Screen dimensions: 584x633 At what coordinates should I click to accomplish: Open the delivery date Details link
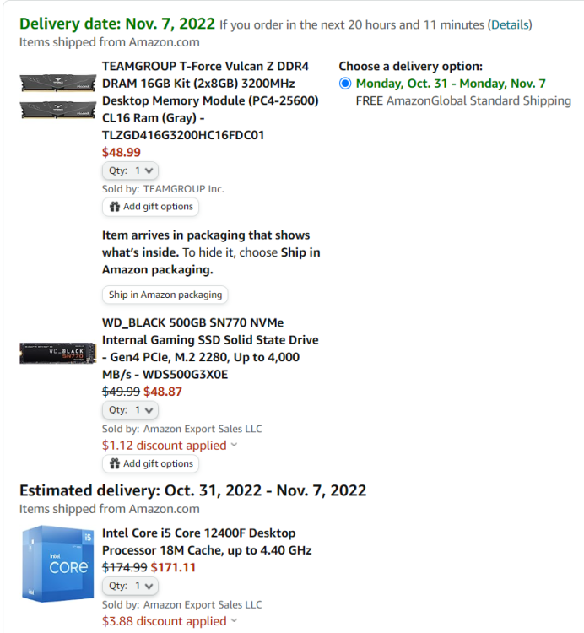(510, 25)
